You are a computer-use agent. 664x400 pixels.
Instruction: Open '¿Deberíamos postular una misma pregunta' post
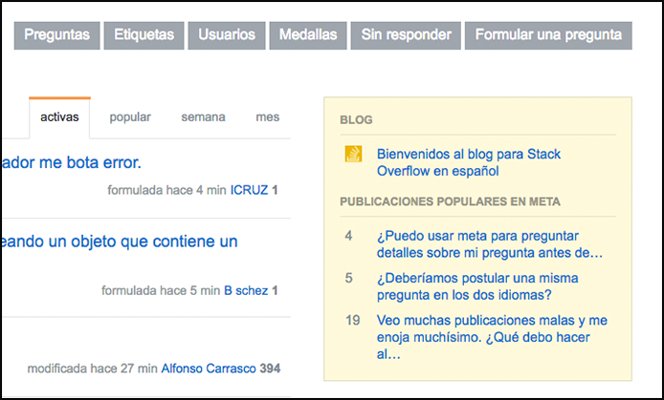coord(477,286)
